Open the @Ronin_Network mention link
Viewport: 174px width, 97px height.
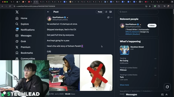coord(132,32)
